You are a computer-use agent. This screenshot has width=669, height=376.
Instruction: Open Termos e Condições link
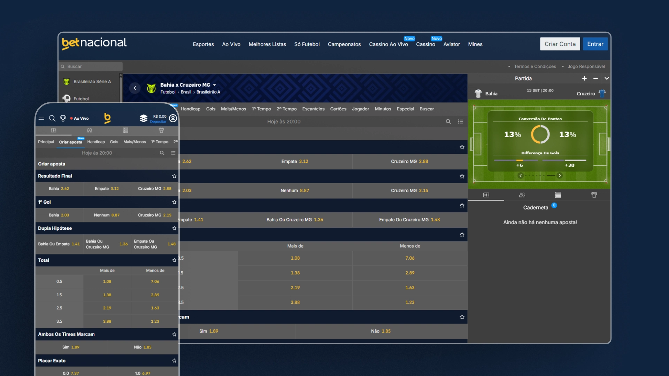tap(535, 66)
